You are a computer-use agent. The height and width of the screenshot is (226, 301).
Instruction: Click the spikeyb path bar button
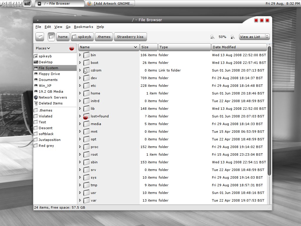pyautogui.click(x=82, y=37)
